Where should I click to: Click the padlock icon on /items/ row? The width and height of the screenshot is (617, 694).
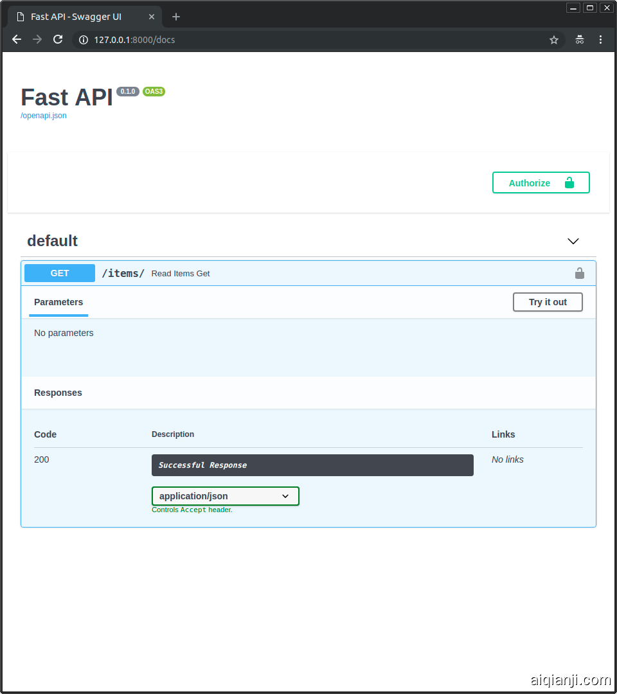pyautogui.click(x=579, y=273)
